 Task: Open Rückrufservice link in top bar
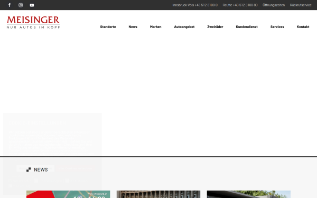pyautogui.click(x=301, y=5)
